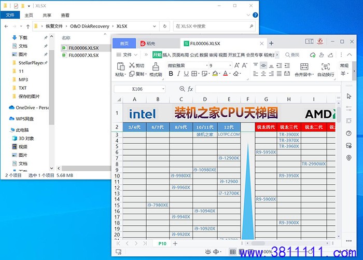
Task: Toggle Underline formatting
Action: click(x=186, y=74)
